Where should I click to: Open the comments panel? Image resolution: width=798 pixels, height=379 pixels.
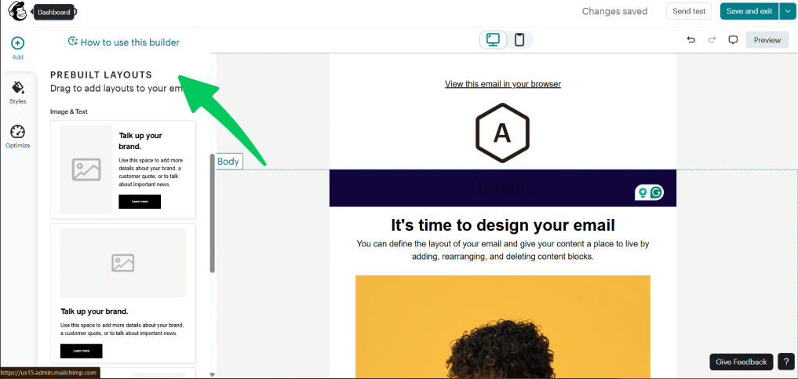point(733,40)
